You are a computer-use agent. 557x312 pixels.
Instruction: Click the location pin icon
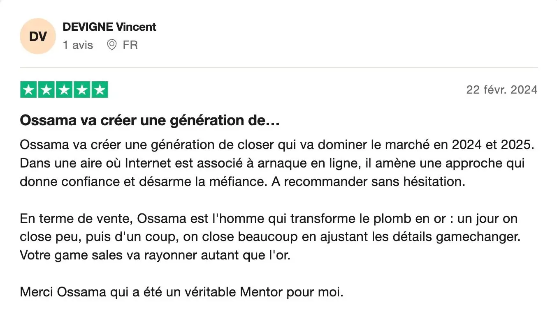(111, 45)
